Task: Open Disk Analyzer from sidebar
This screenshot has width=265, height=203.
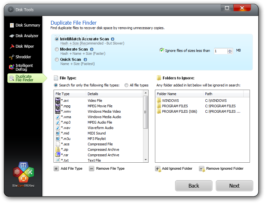Action: [x=24, y=36]
